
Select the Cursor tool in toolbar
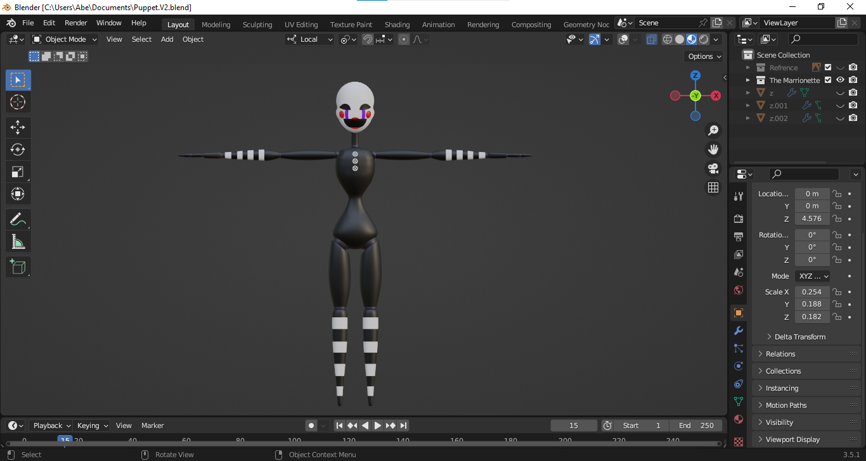click(x=18, y=102)
